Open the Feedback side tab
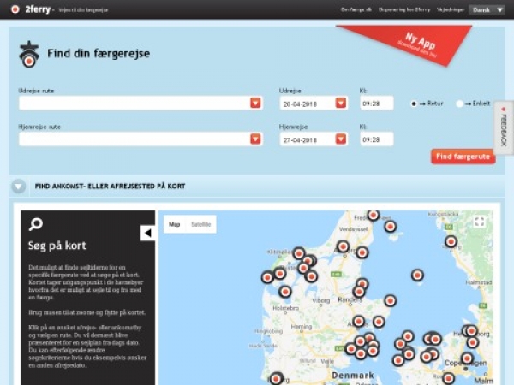The width and height of the screenshot is (514, 385). coord(504,128)
